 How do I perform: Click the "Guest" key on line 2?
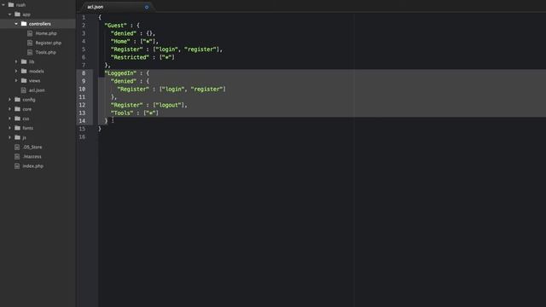pos(116,26)
